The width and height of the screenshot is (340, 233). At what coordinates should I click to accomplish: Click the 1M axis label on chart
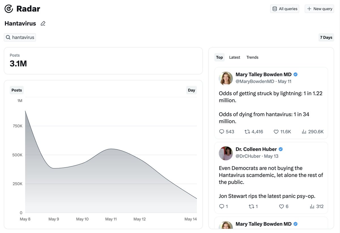click(20, 101)
